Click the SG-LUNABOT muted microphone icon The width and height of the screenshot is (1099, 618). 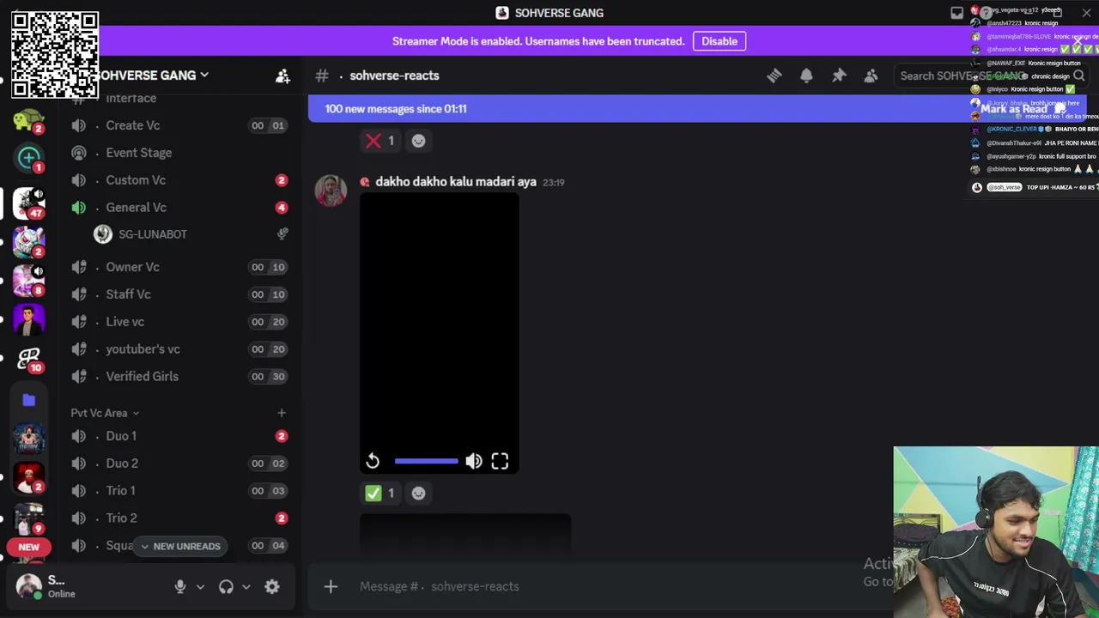(x=282, y=233)
